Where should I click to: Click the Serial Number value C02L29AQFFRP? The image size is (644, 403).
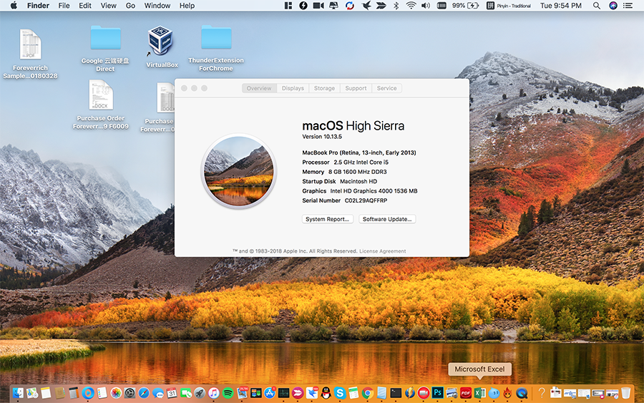[366, 200]
